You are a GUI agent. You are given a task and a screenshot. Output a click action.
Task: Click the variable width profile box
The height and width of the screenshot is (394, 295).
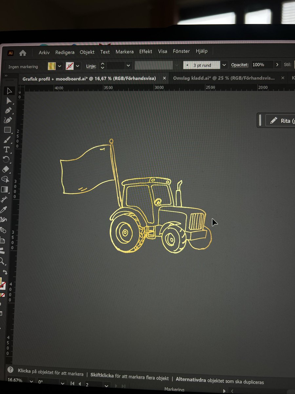pyautogui.click(x=154, y=65)
